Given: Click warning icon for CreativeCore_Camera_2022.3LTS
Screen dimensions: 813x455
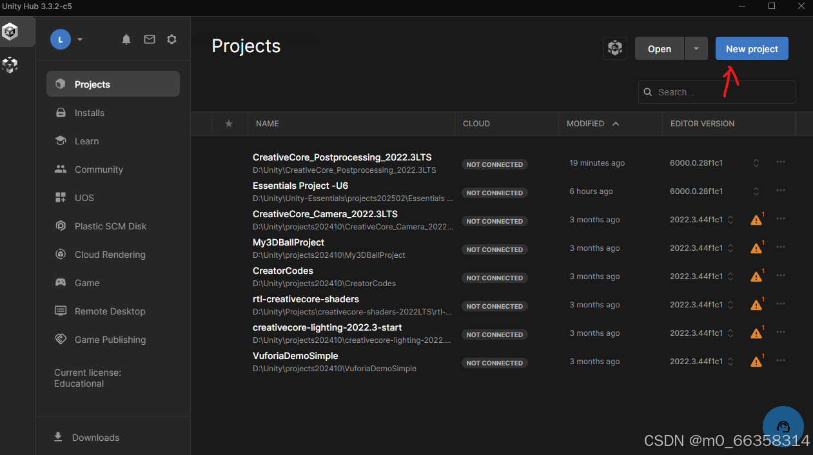Looking at the screenshot, I should coord(756,220).
